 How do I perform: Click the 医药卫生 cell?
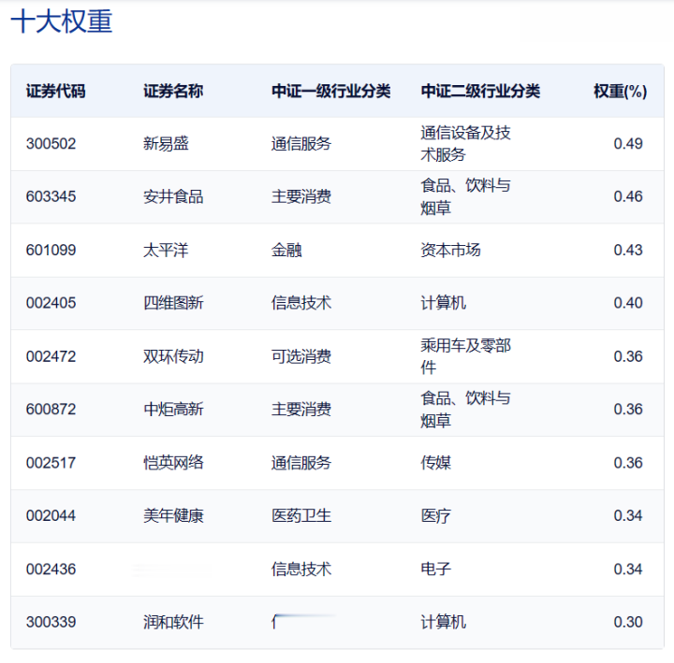point(301,515)
